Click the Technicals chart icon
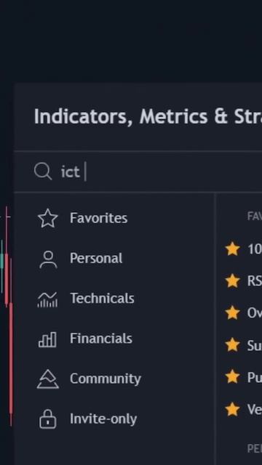The width and height of the screenshot is (262, 465). (47, 299)
